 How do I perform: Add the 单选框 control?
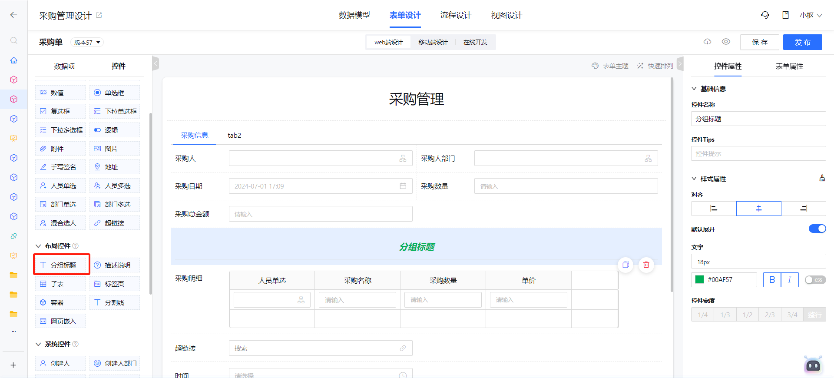[115, 93]
